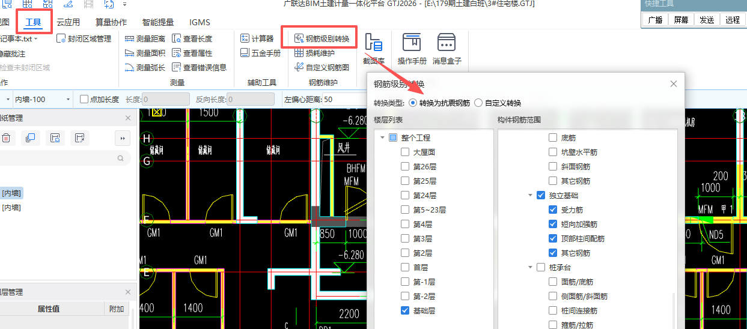Viewport: 747px width, 329px height.
Task: Open 自定义钢筋图 custom rebar diagram
Action: click(321, 67)
